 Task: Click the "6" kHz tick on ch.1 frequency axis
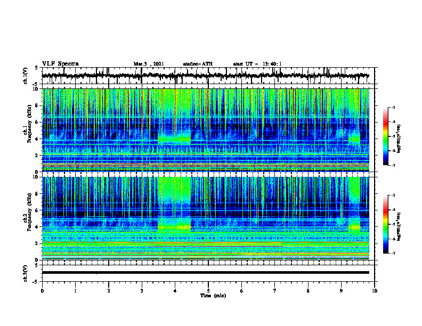coord(38,122)
